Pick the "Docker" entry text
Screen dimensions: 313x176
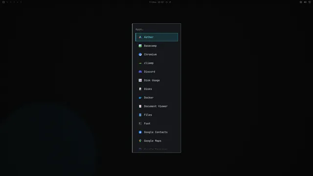149,98
